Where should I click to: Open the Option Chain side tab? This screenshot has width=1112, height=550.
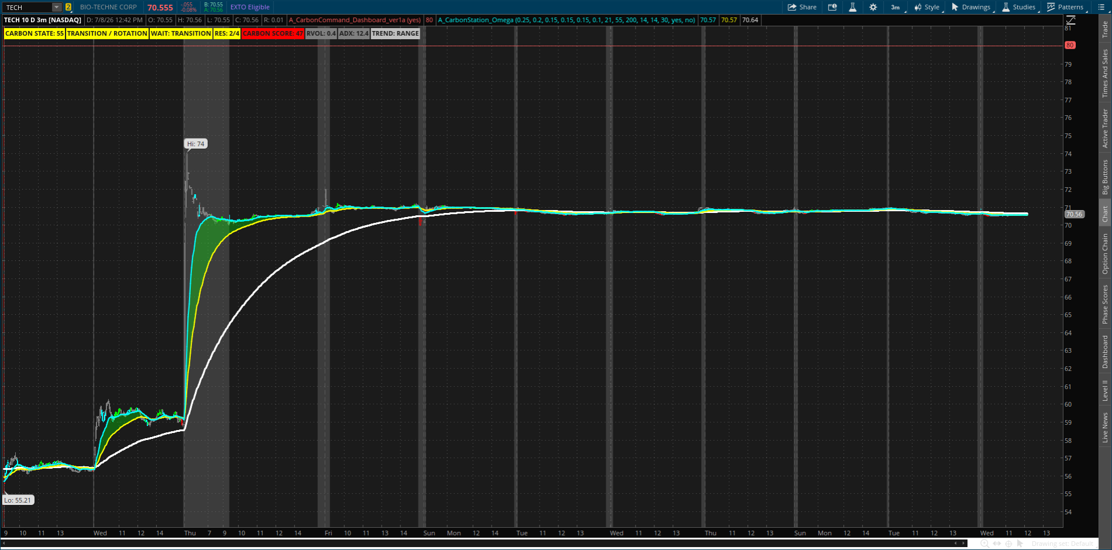click(x=1105, y=253)
